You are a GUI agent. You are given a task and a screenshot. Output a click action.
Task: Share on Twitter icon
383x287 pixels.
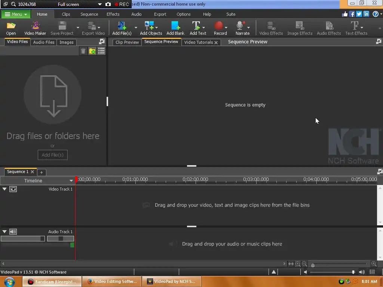pos(359,14)
